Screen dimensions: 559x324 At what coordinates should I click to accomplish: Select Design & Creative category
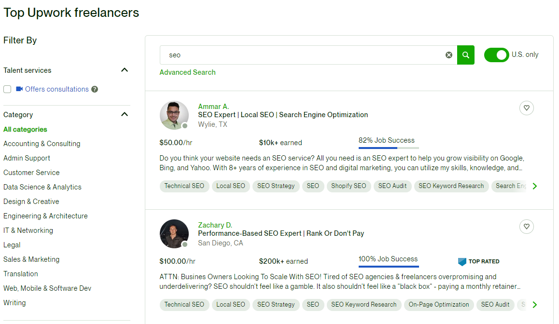point(31,202)
